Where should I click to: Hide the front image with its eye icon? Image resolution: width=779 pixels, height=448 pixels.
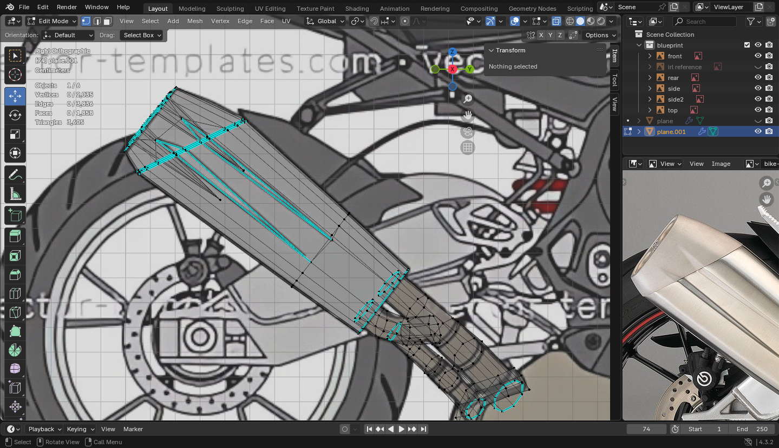pos(758,56)
